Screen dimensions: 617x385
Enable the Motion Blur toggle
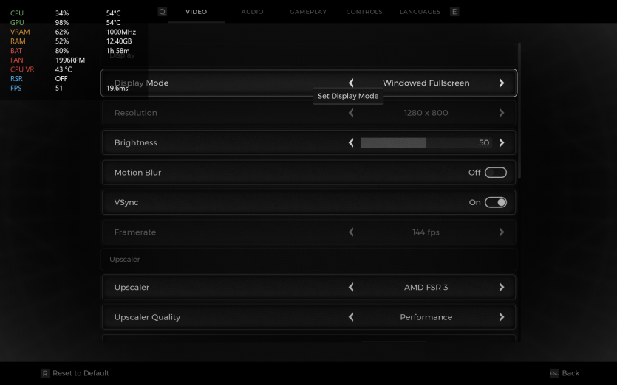495,173
